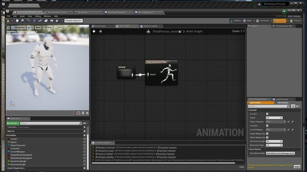The image size is (307, 172).
Task: Toggle the Melee Weapon Equipped checkbox
Action: [267, 138]
